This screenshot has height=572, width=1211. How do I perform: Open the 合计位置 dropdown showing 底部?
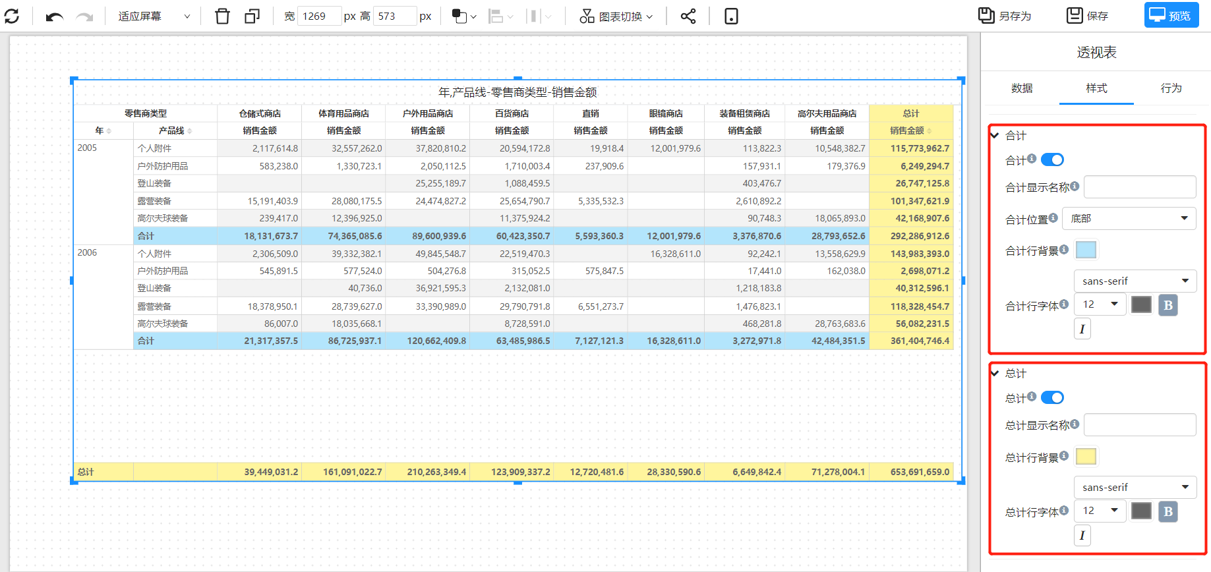coord(1129,218)
